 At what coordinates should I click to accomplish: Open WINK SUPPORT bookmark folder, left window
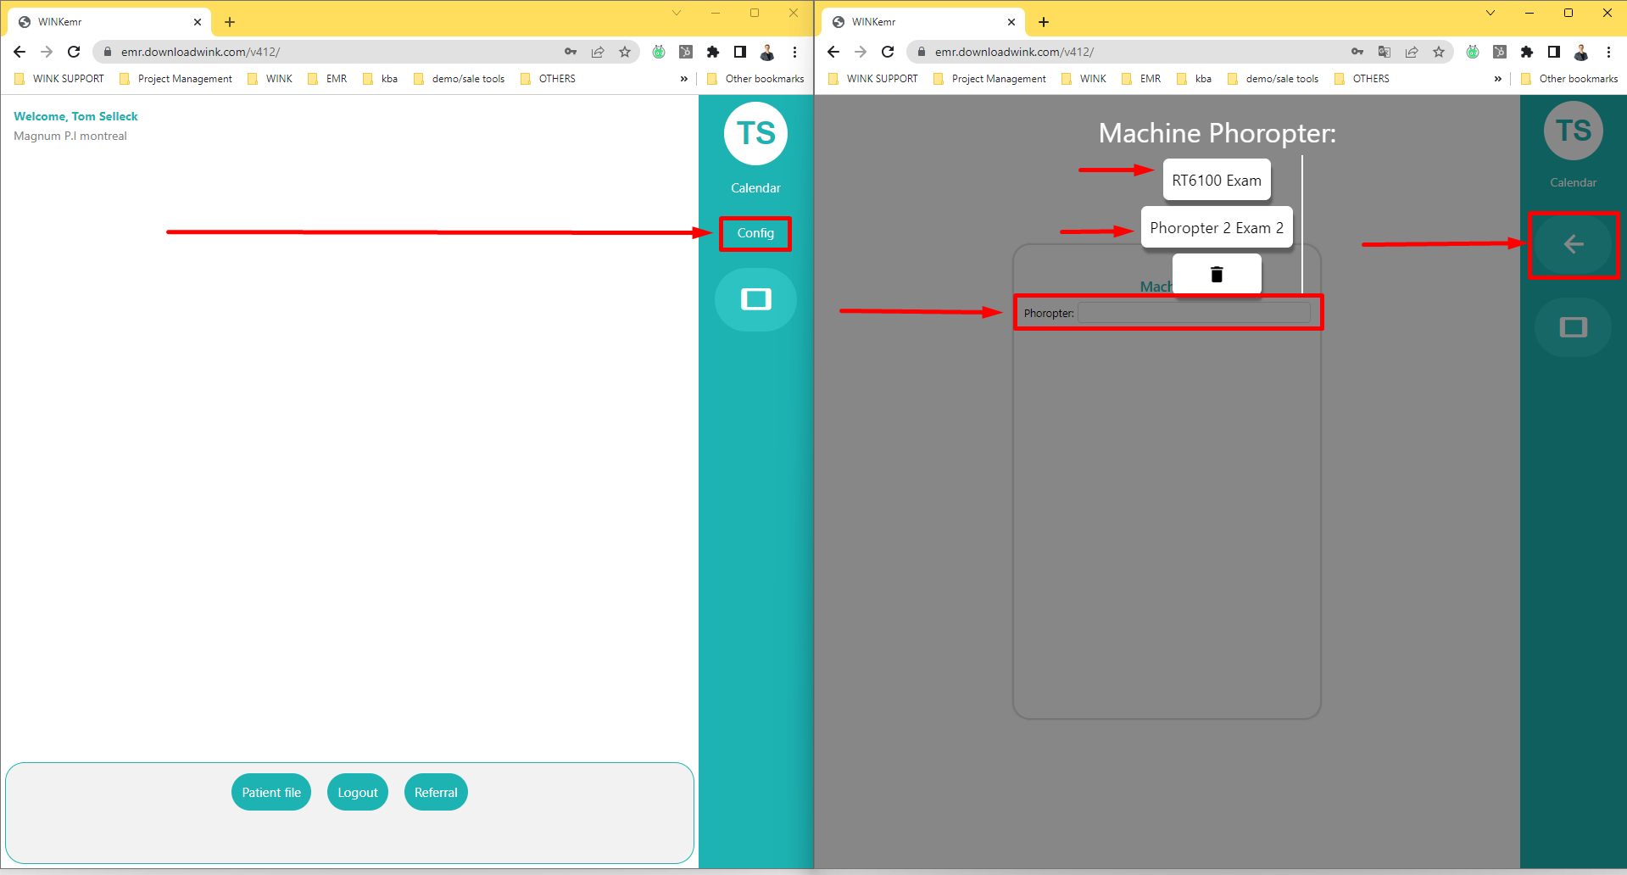pyautogui.click(x=59, y=79)
